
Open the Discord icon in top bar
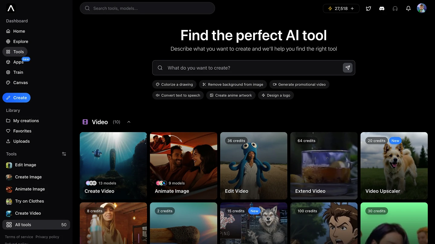click(382, 8)
